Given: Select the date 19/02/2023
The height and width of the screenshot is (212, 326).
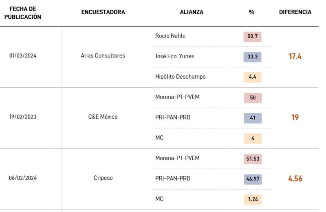Looking at the screenshot, I should point(23,117).
